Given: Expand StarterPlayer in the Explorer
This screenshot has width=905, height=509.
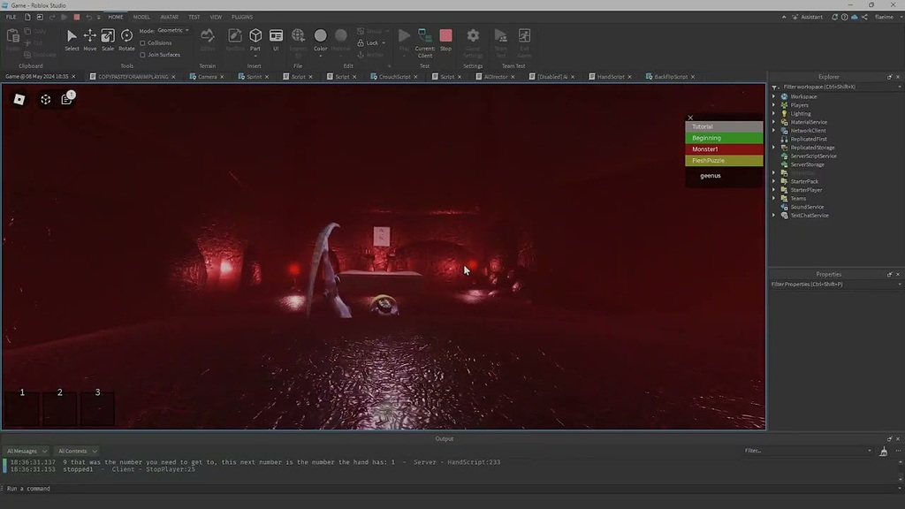Looking at the screenshot, I should (773, 189).
